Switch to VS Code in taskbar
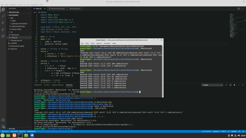246x138 pixels. [32, 135]
